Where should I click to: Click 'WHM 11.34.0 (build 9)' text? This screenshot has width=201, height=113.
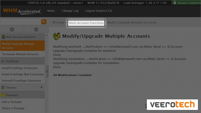[103, 3]
